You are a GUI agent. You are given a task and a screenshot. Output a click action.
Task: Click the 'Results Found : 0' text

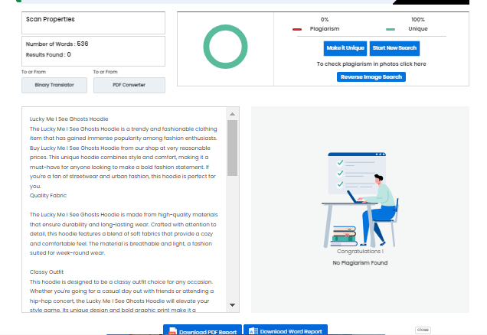tap(48, 54)
